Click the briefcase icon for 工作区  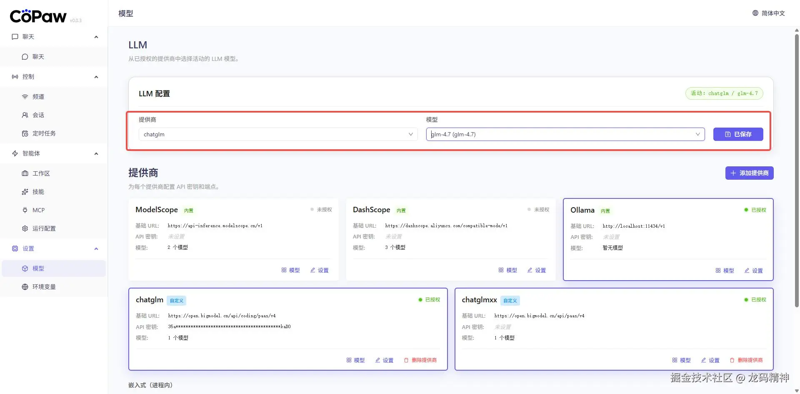(25, 173)
